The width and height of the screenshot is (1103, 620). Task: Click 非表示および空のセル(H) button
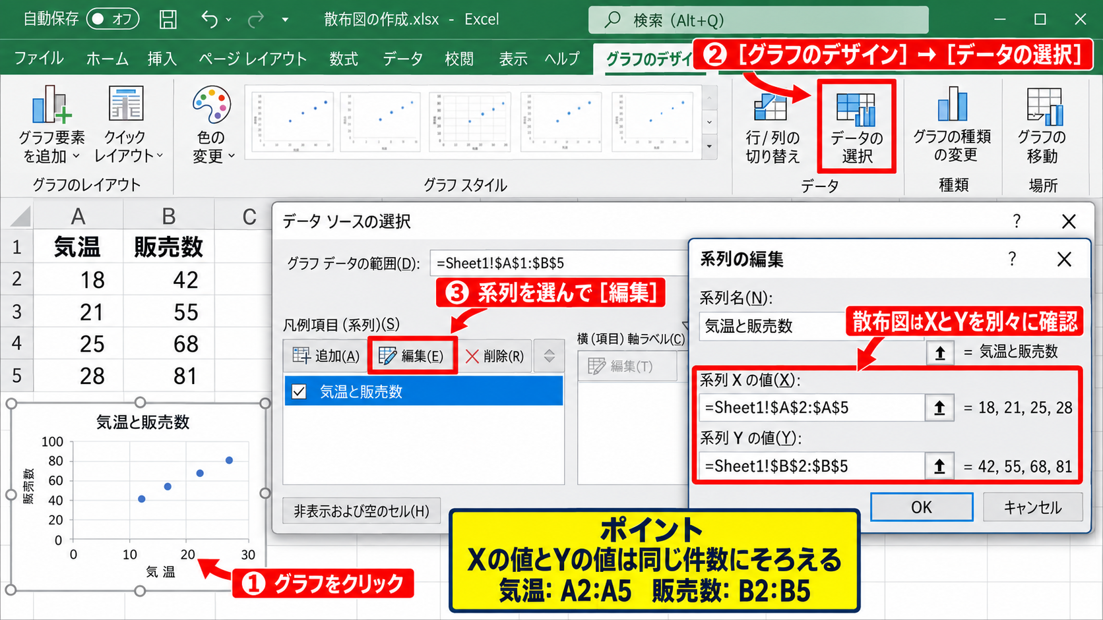click(x=362, y=511)
